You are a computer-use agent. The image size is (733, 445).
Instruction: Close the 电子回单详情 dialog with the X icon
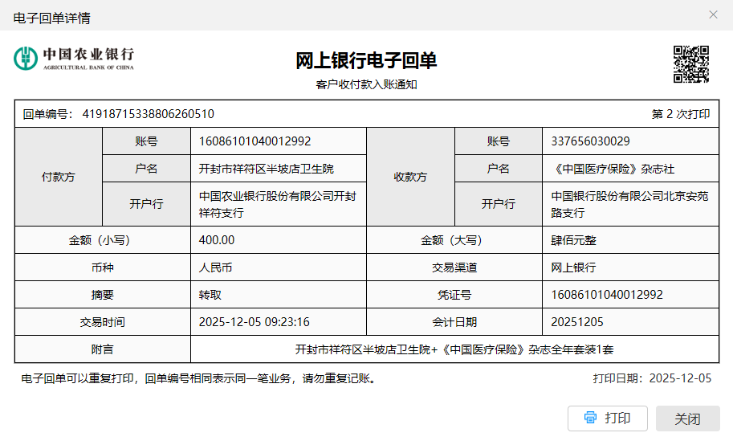tap(713, 14)
